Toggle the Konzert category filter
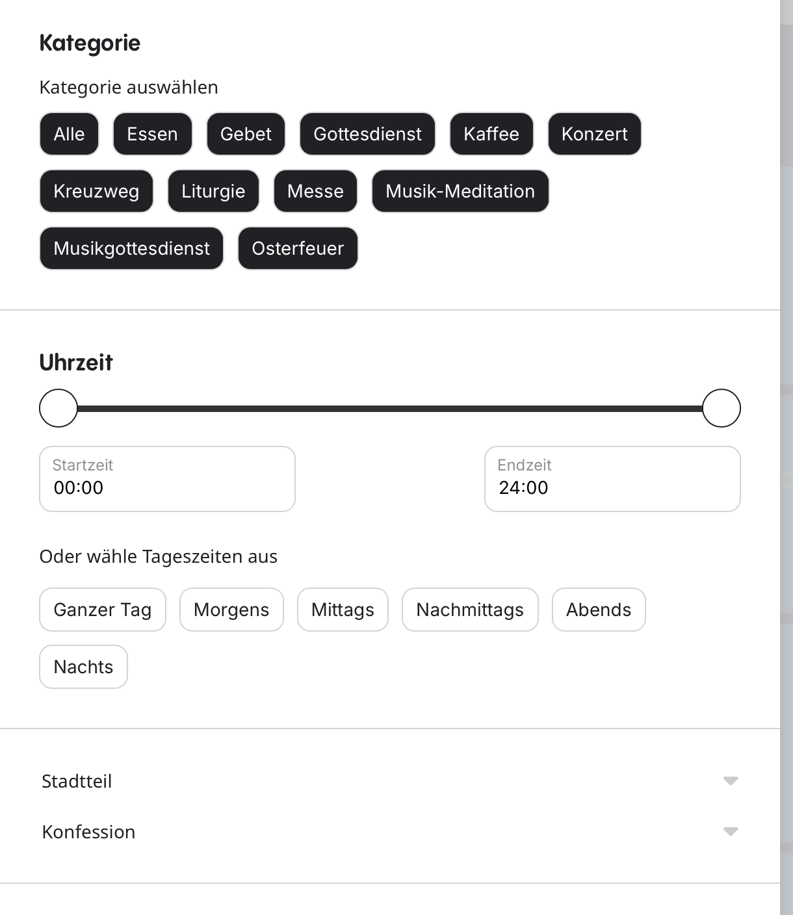 coord(594,134)
